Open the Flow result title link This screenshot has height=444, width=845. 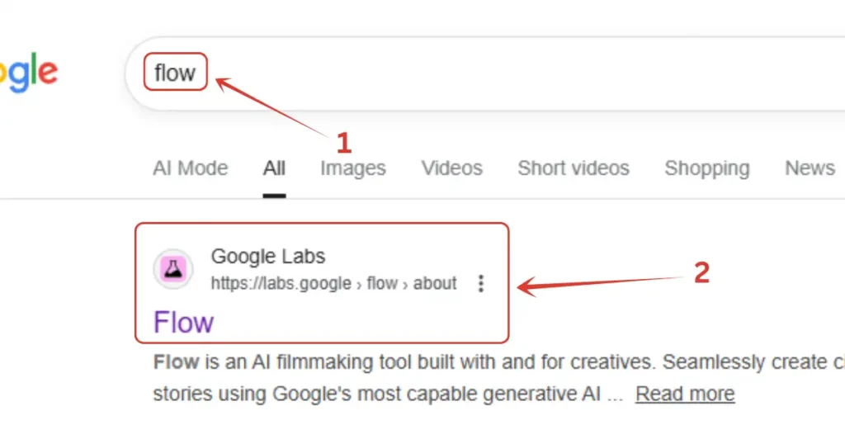(x=184, y=322)
